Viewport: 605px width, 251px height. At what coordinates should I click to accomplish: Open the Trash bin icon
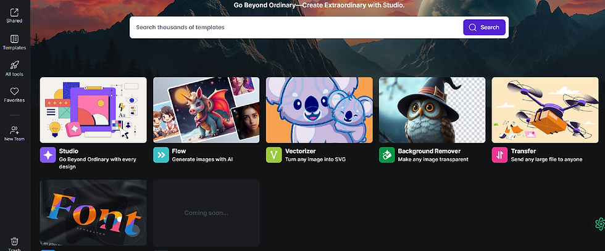(14, 241)
